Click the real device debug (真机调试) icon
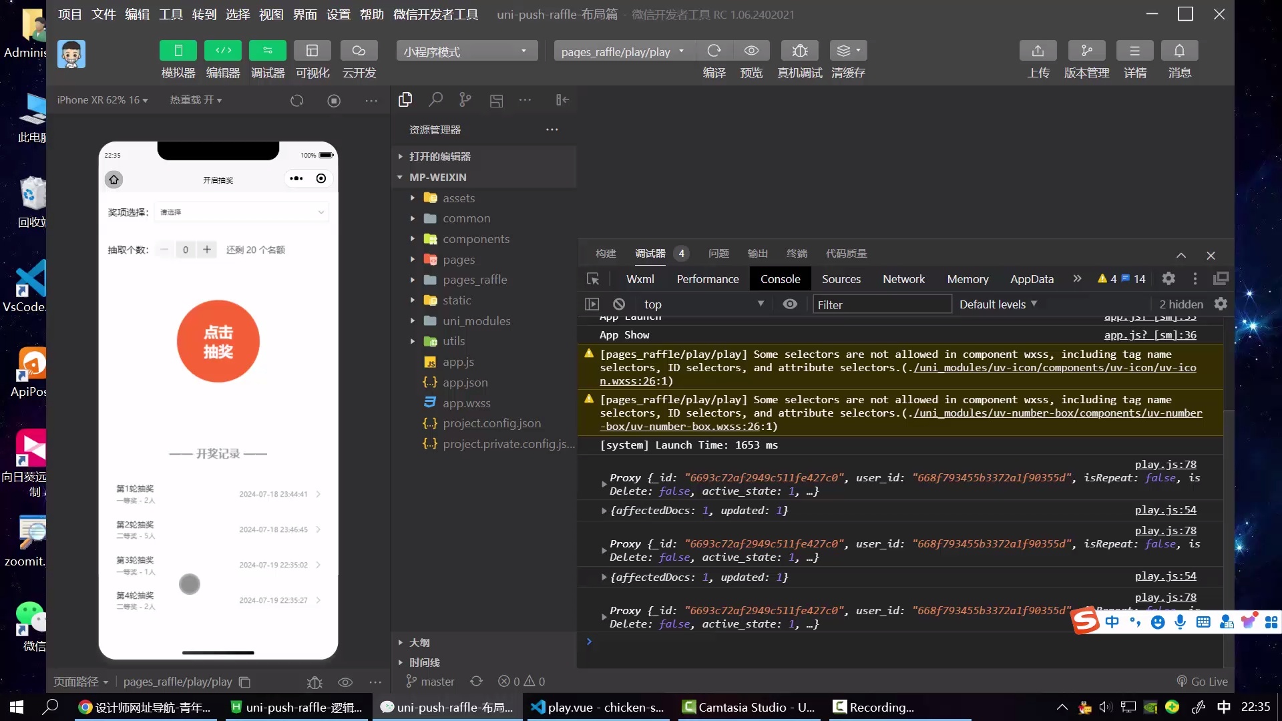This screenshot has height=721, width=1282. pos(799,51)
